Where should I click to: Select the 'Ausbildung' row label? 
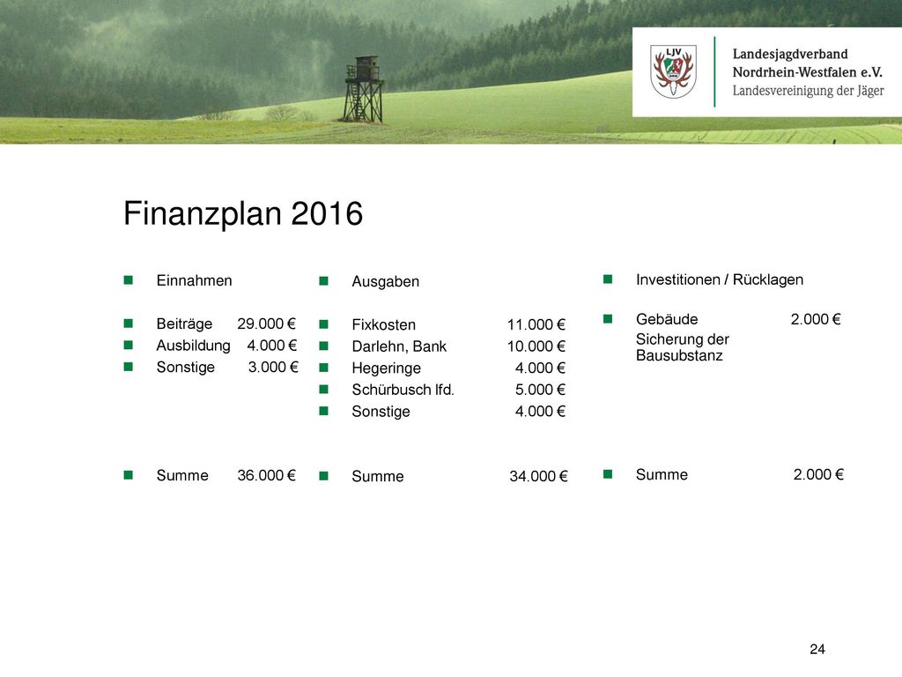[193, 346]
